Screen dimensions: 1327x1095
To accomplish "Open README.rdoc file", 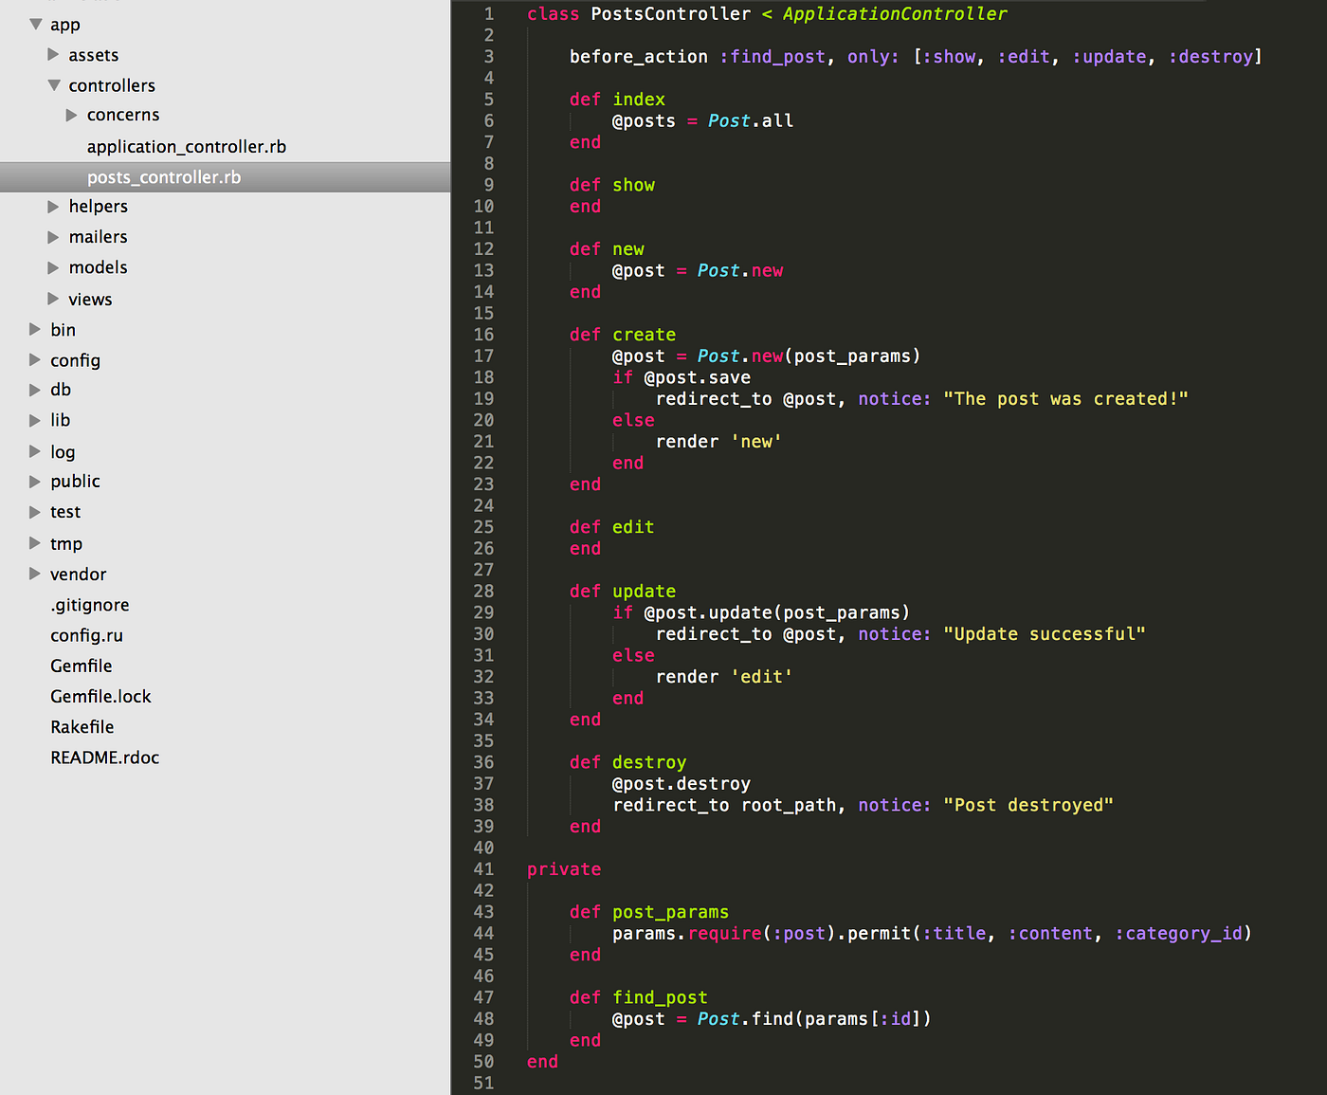I will pyautogui.click(x=105, y=757).
